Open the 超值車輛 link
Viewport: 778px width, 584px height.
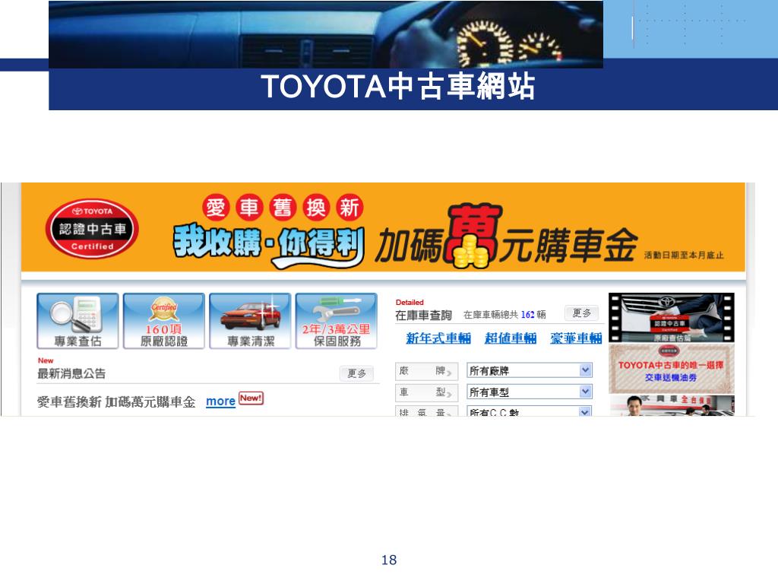[511, 338]
